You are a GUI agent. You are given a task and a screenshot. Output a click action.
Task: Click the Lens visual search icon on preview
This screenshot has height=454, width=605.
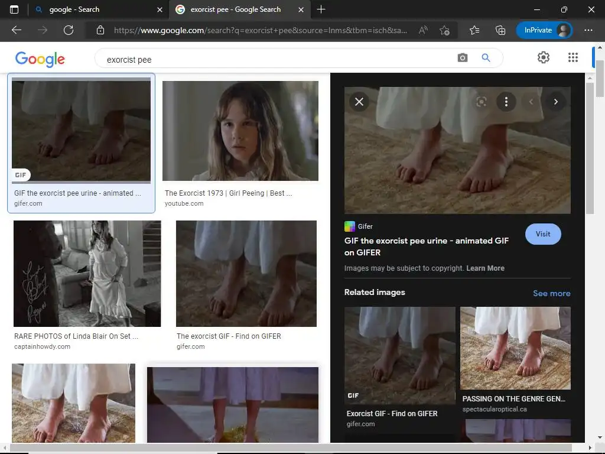pyautogui.click(x=481, y=102)
